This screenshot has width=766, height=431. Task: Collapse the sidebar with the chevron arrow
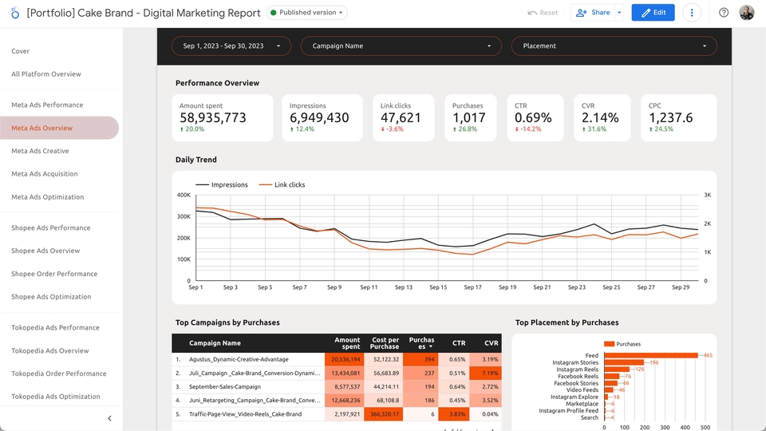coord(109,418)
